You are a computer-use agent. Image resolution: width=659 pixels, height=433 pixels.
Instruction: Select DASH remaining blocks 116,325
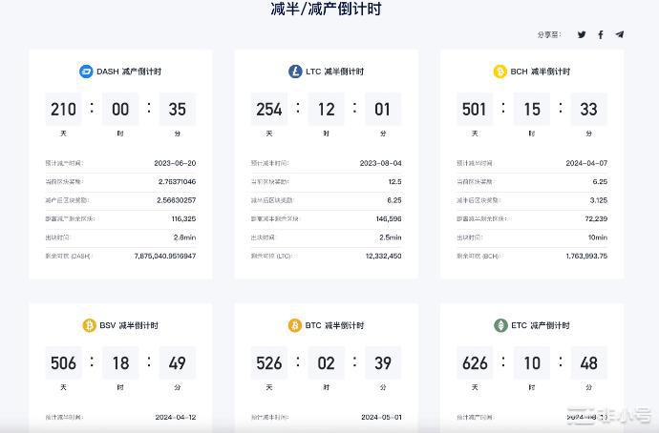(183, 218)
